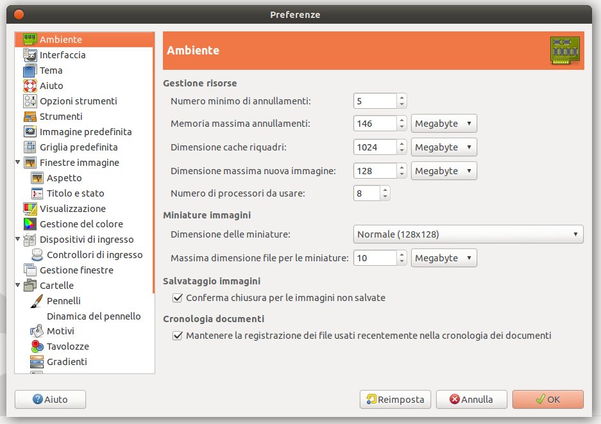Open Memoria massima annullamenti unit dropdown
Screen dimensions: 601x424
(444, 124)
